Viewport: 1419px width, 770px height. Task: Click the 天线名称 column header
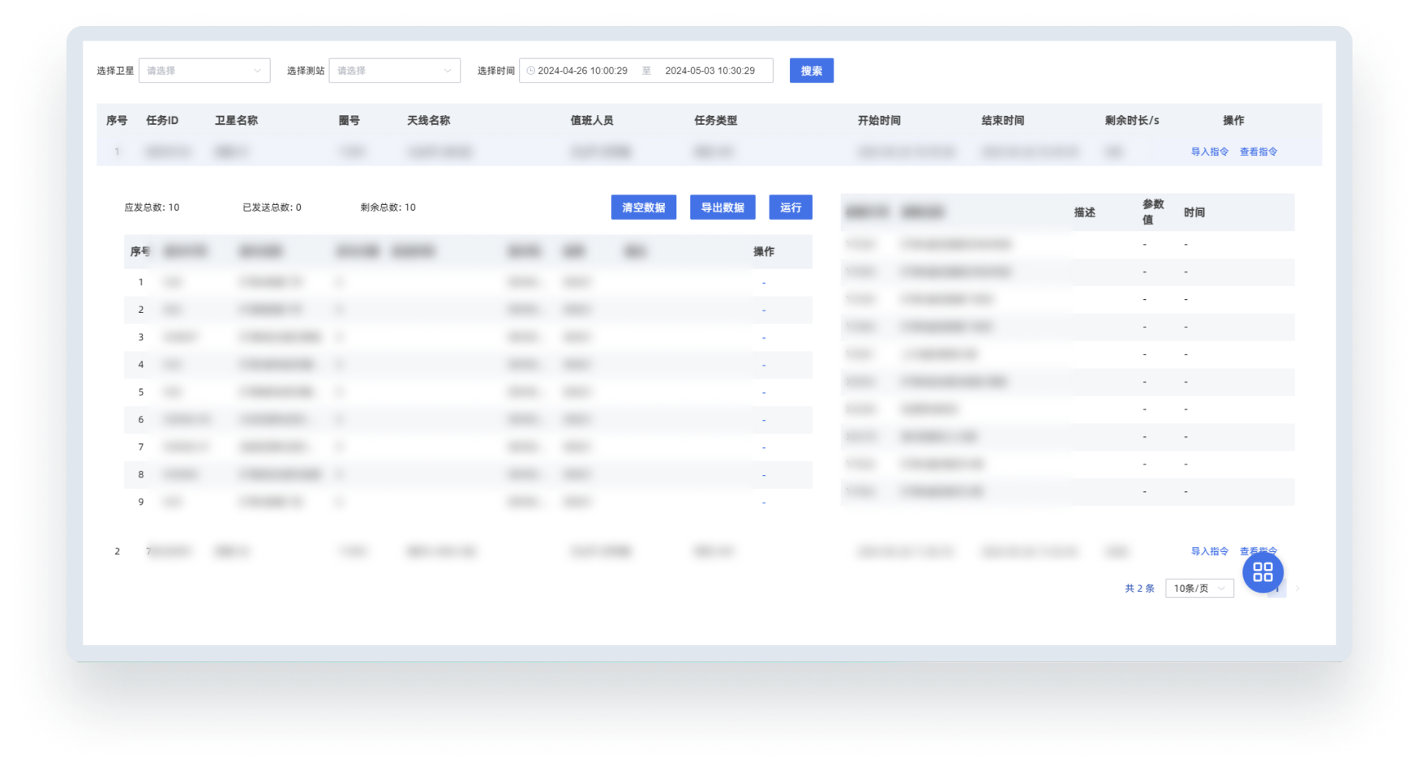click(x=428, y=120)
